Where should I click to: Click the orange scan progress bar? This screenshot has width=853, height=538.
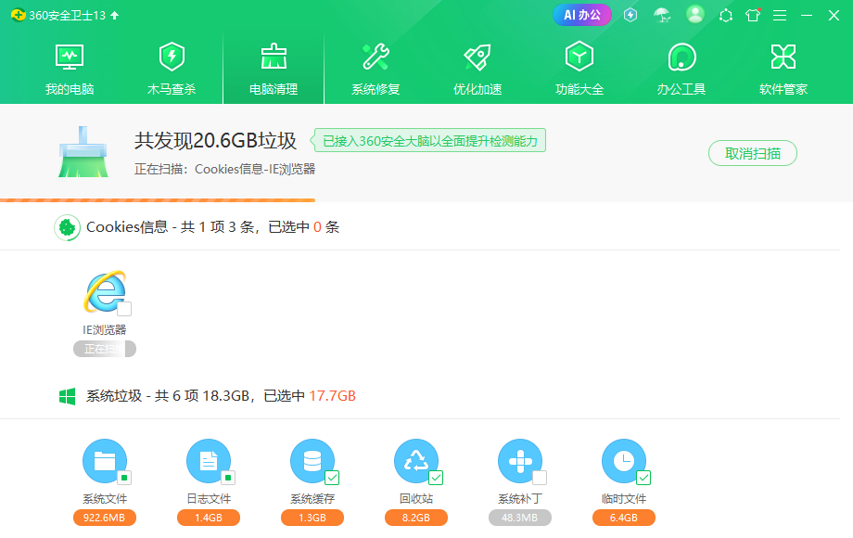point(158,200)
